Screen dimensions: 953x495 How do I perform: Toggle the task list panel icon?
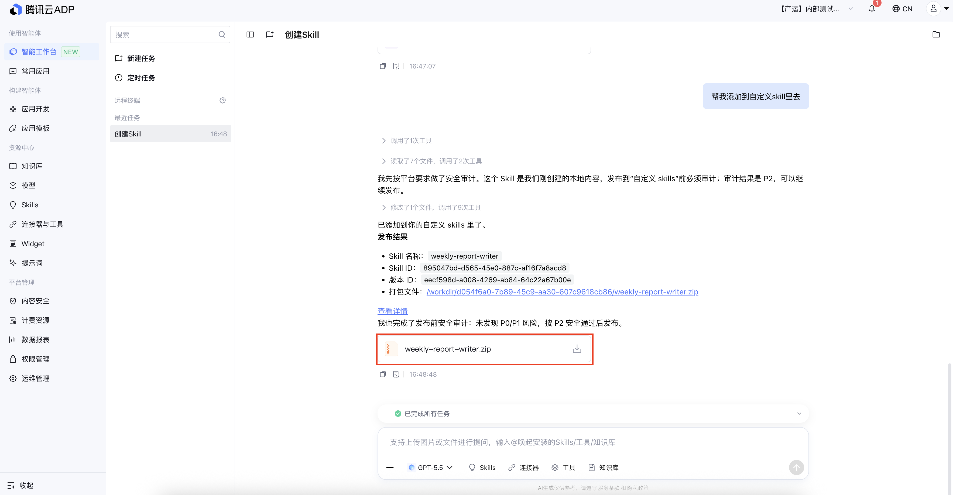251,35
